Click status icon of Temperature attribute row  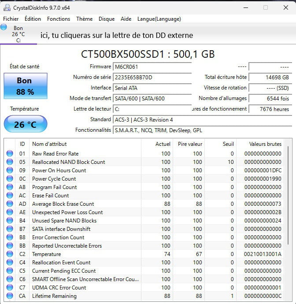click(10, 254)
